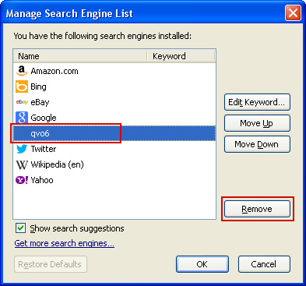The width and height of the screenshot is (306, 286).
Task: Click the Move Down button
Action: pos(257,144)
